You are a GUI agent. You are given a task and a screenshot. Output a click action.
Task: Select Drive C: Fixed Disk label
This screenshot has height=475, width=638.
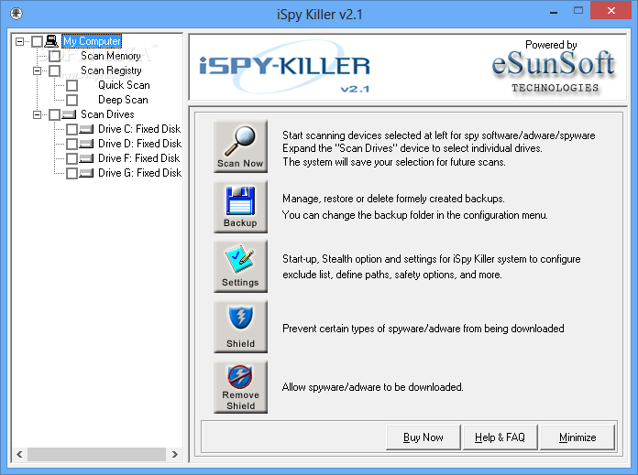point(139,129)
